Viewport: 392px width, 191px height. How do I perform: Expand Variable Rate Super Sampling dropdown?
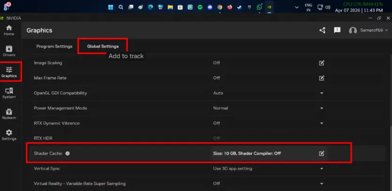coord(322,184)
